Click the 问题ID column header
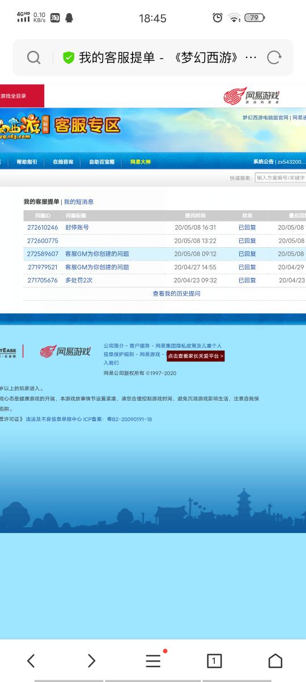 [42, 216]
